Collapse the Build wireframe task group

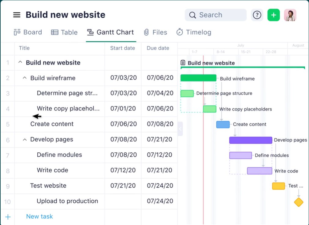click(x=25, y=78)
